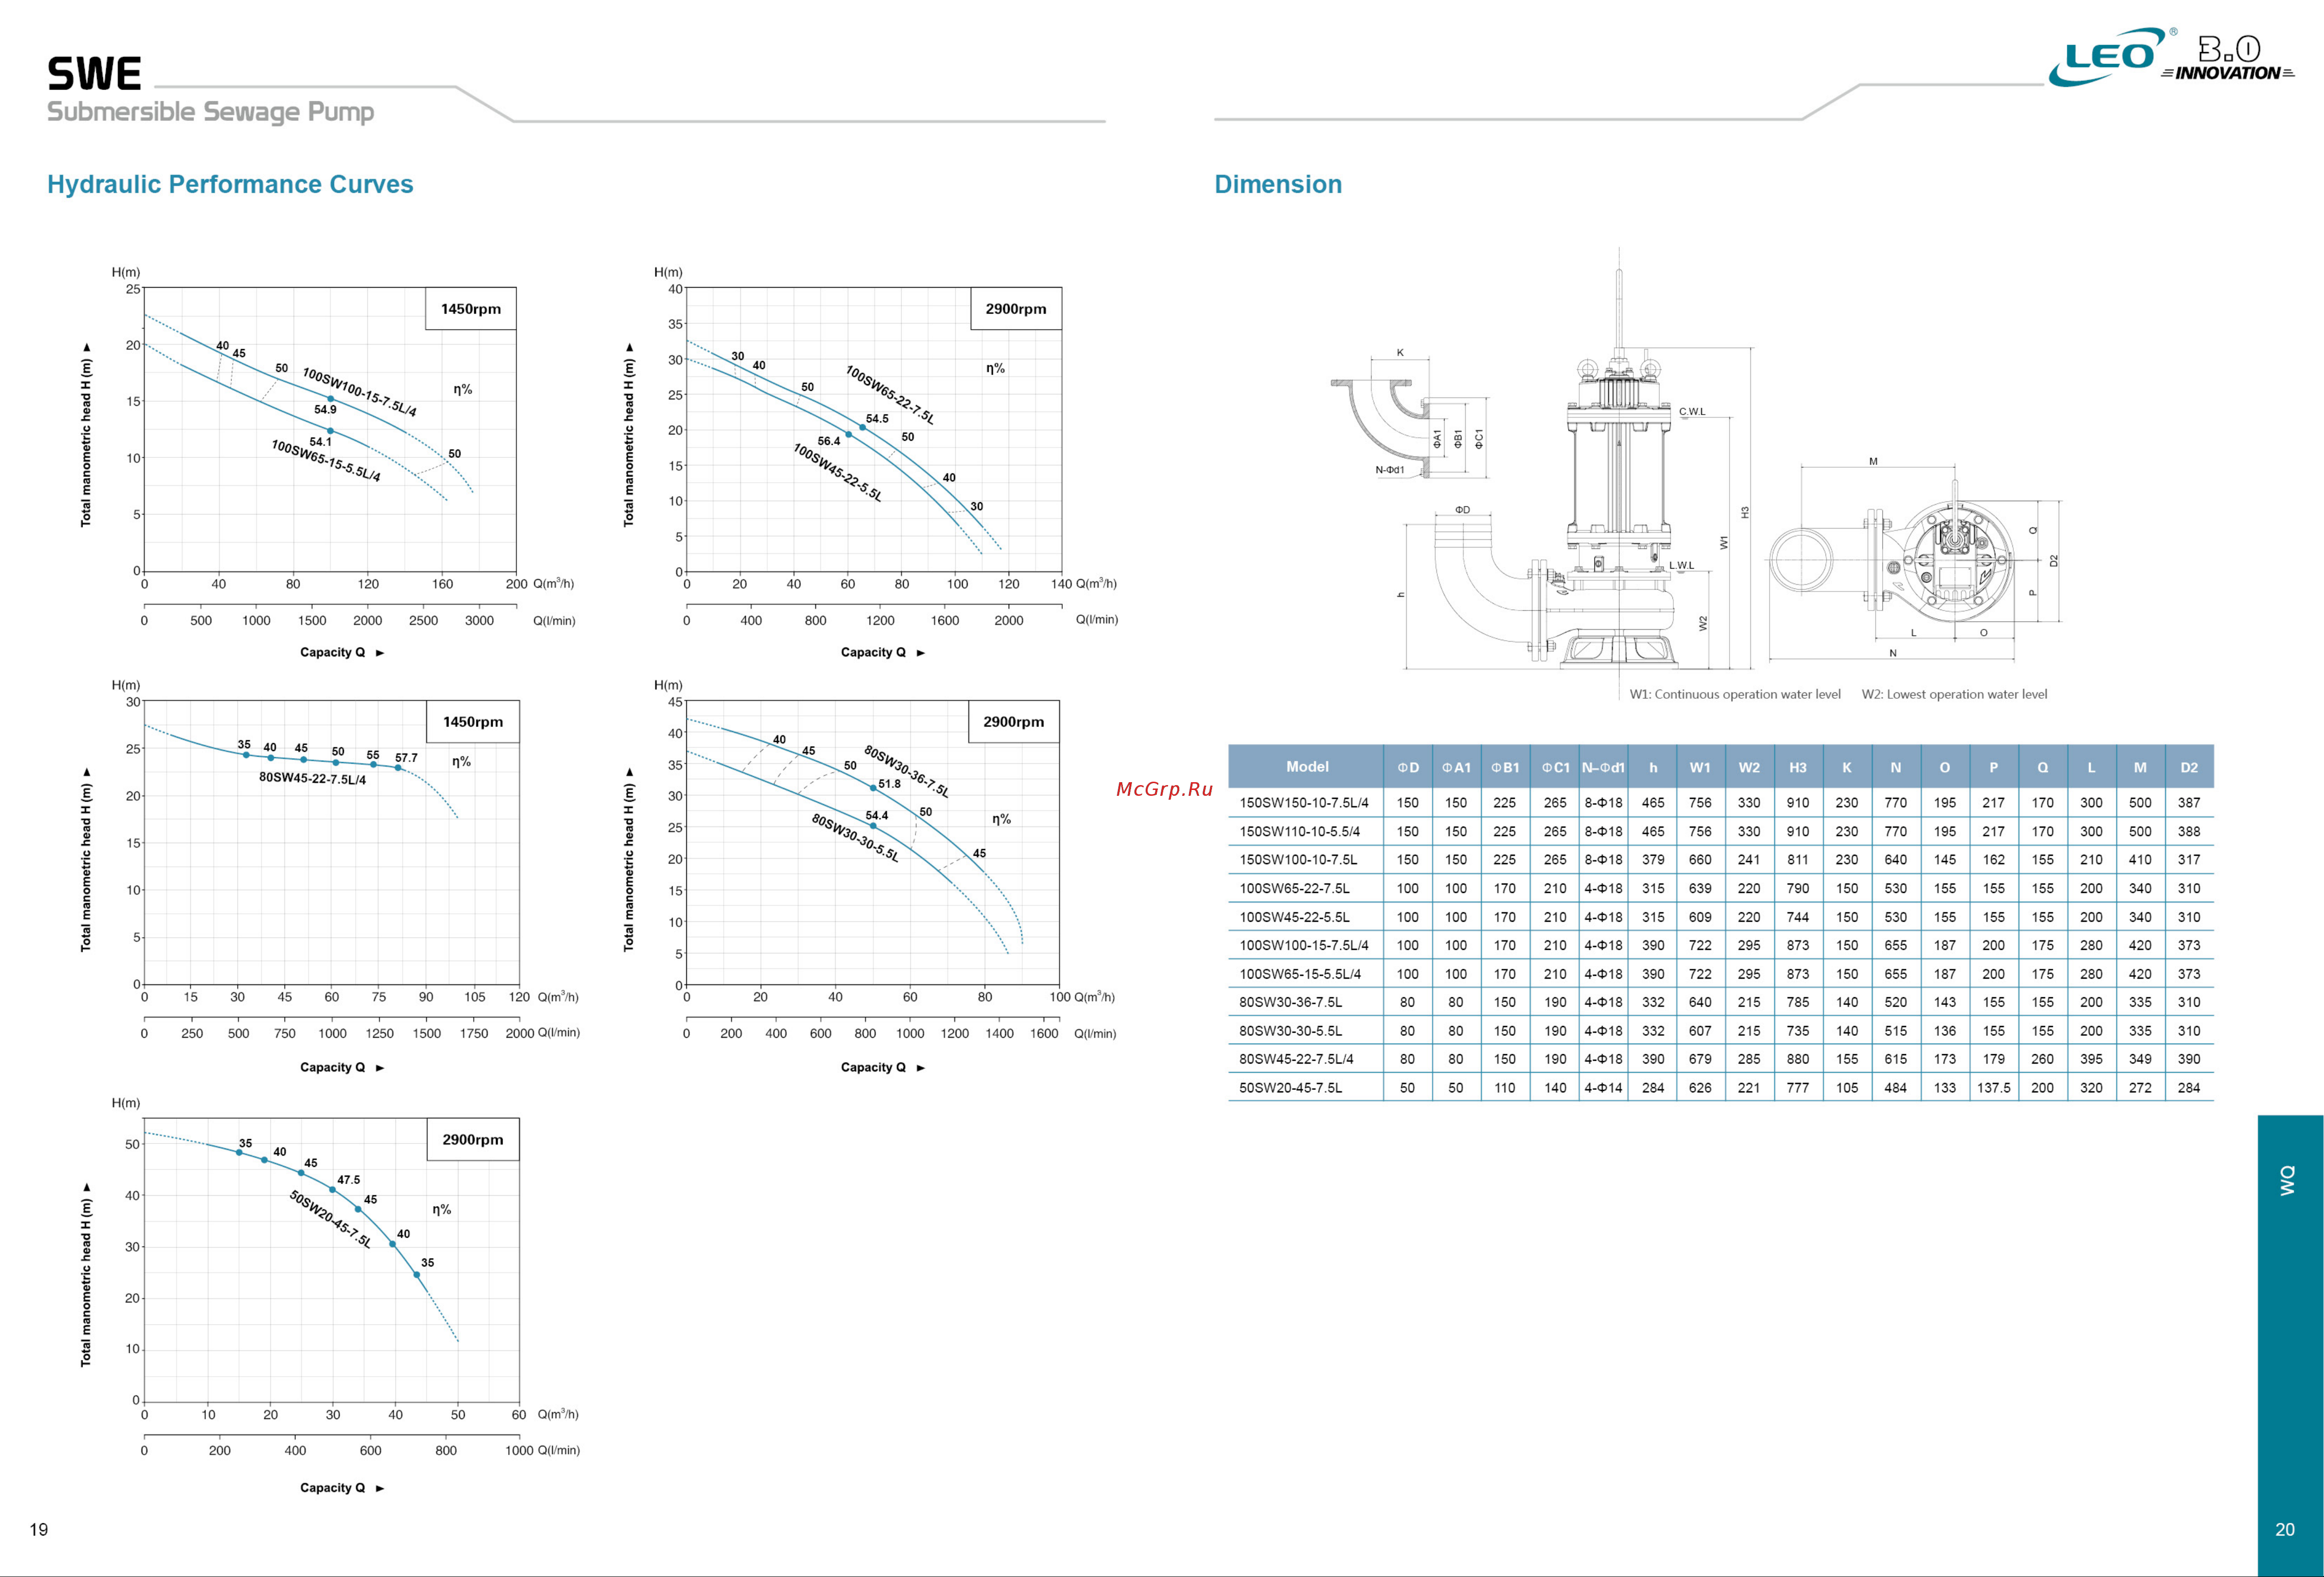The height and width of the screenshot is (1577, 2324).
Task: Click the "Hydraulic Performance Curves" heading
Action: pos(230,184)
